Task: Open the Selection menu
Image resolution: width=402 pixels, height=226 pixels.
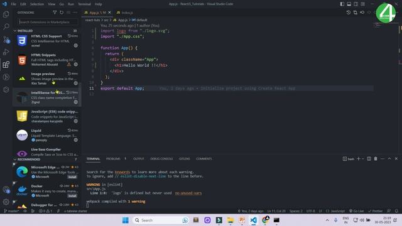Action: 37,4
